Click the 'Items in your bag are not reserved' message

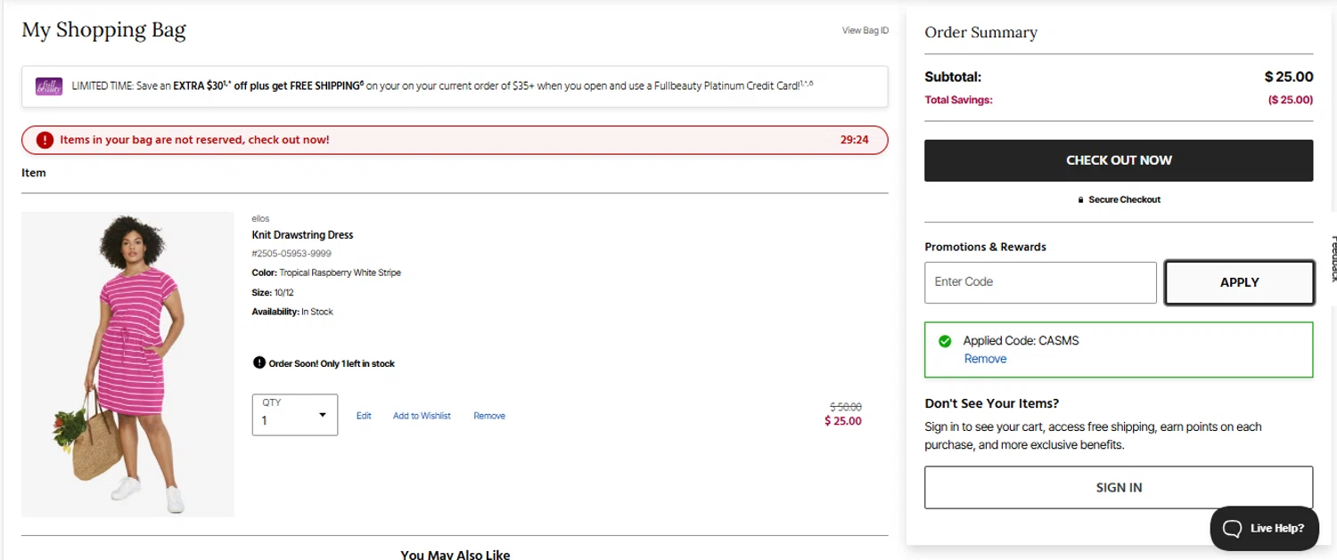194,140
